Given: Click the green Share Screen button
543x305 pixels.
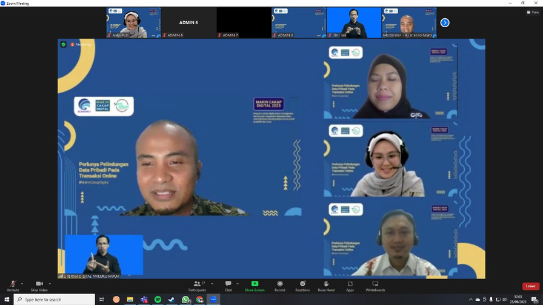Looking at the screenshot, I should point(255,285).
